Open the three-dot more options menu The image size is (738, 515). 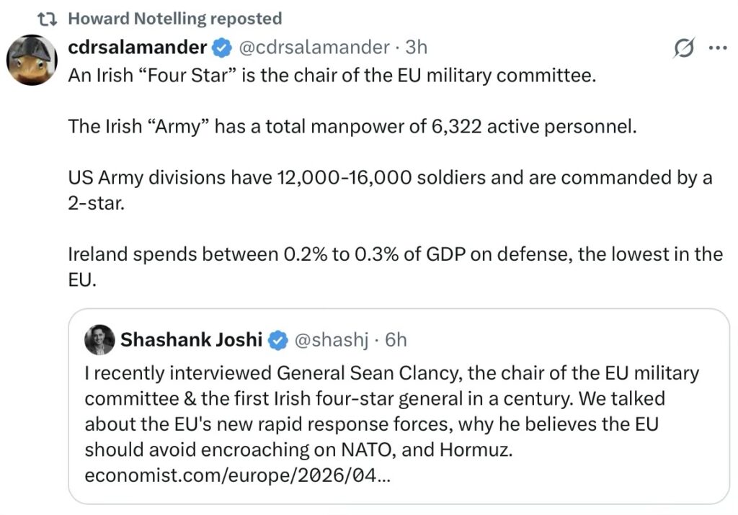tap(718, 48)
